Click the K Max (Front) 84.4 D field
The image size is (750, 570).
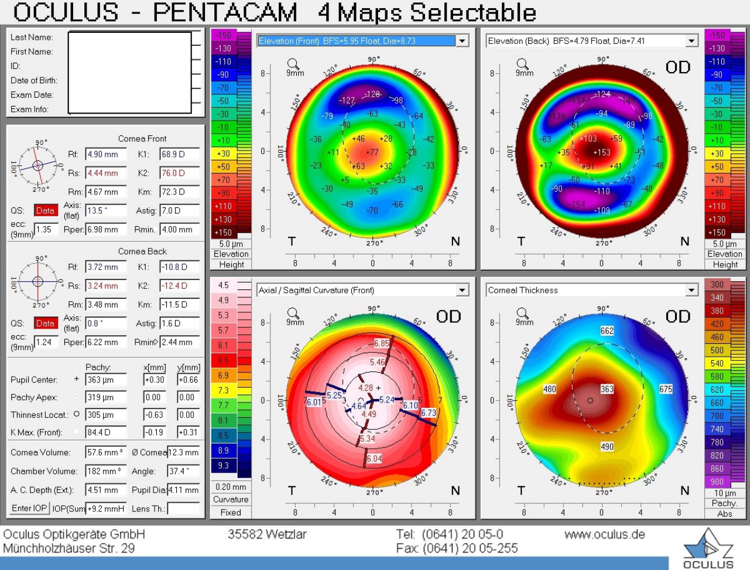click(x=105, y=432)
